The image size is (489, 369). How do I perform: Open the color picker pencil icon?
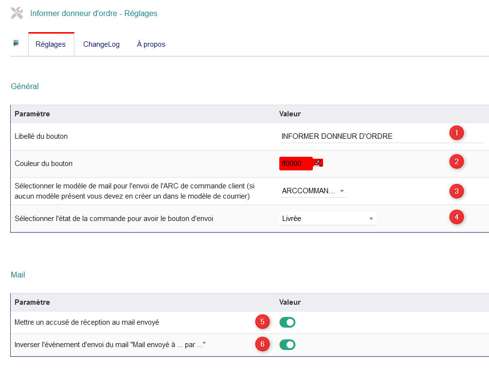coord(318,163)
